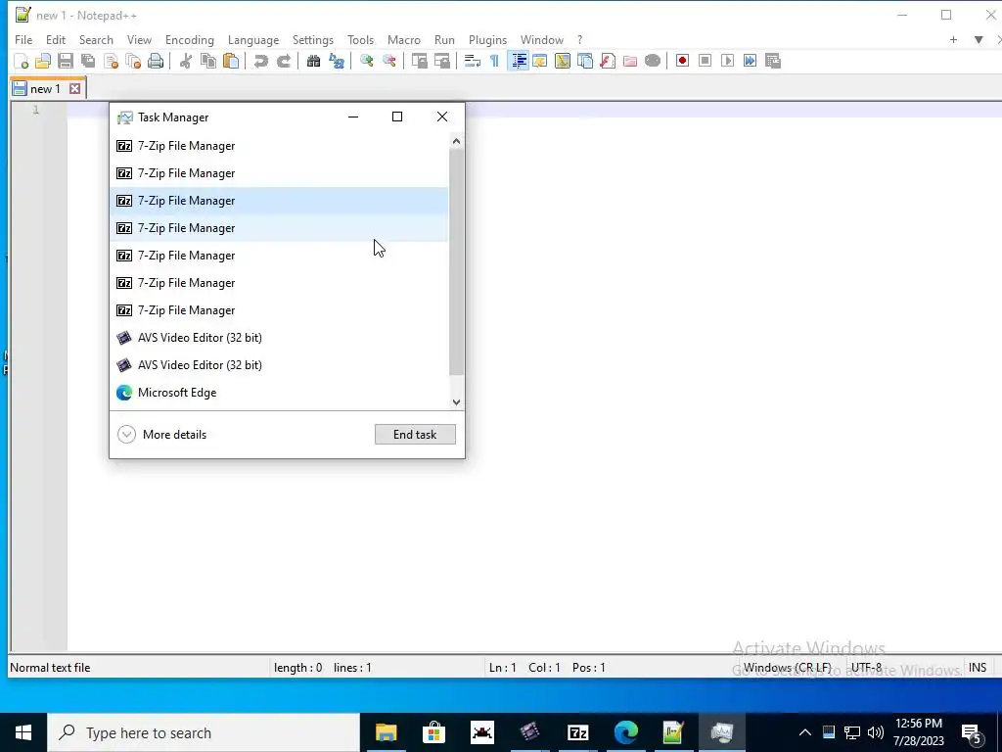The height and width of the screenshot is (752, 1002).
Task: Open the Windows Start menu
Action: (23, 732)
